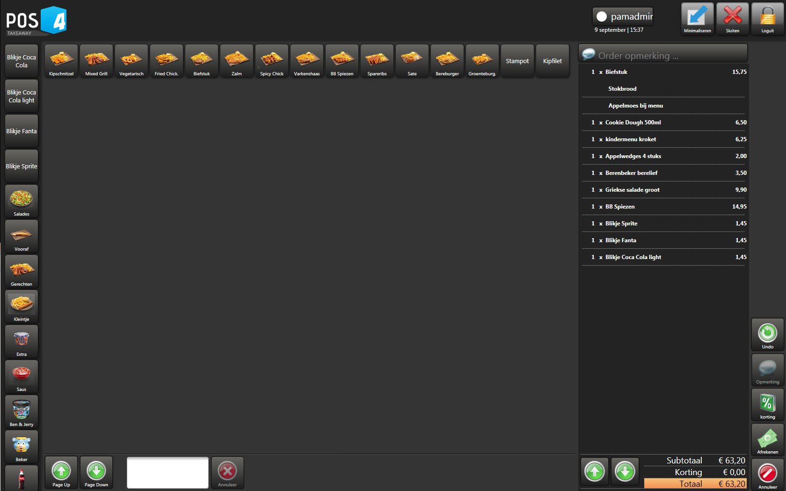Add a Blikje Fanta to order

click(x=22, y=131)
